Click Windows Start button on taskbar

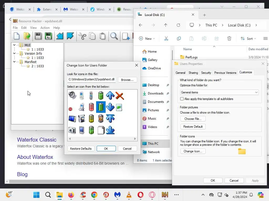tap(36, 194)
